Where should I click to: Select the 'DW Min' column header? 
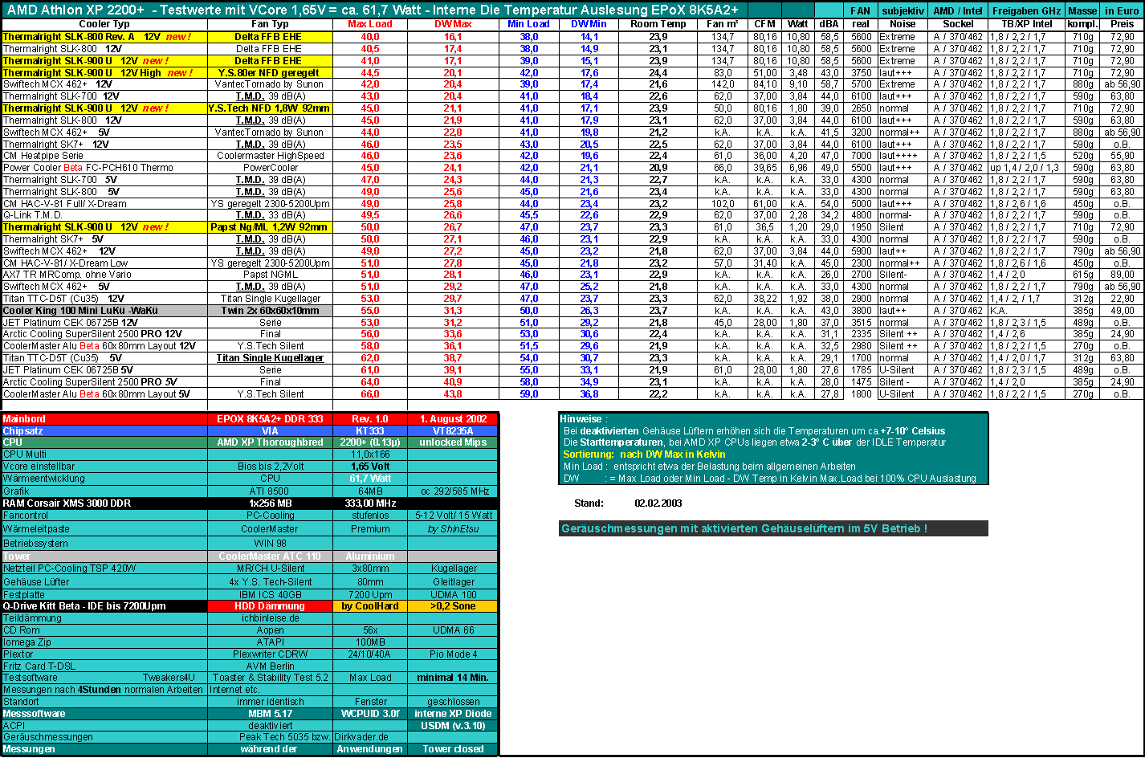[589, 25]
